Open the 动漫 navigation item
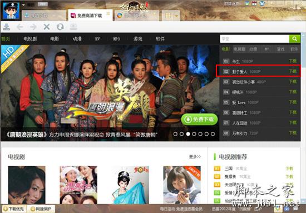 click(x=77, y=38)
